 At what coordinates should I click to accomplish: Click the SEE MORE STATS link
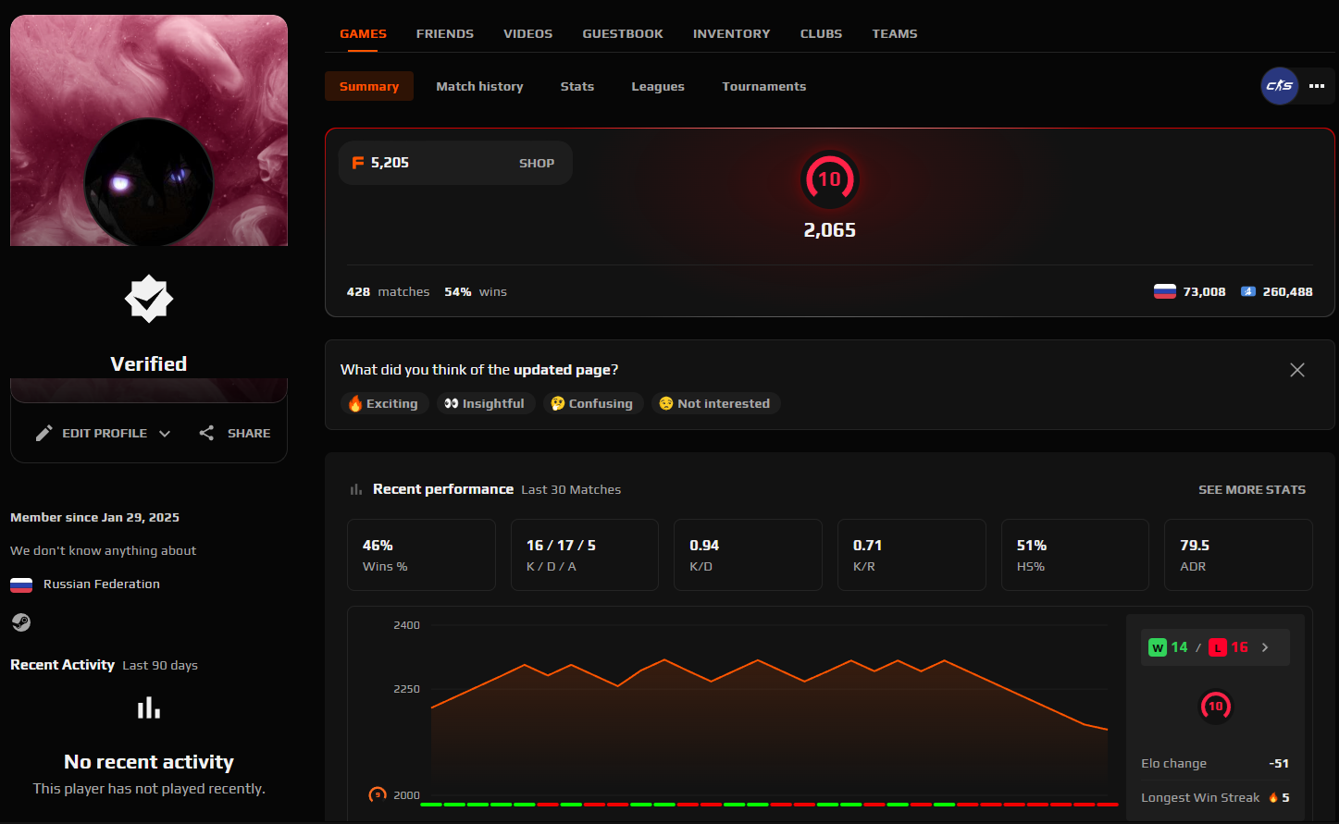(x=1252, y=489)
